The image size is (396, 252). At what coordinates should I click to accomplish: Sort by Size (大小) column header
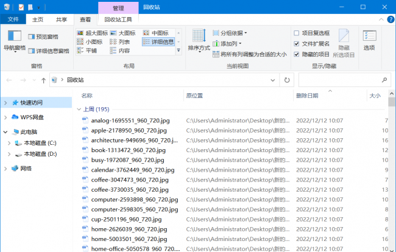377,96
